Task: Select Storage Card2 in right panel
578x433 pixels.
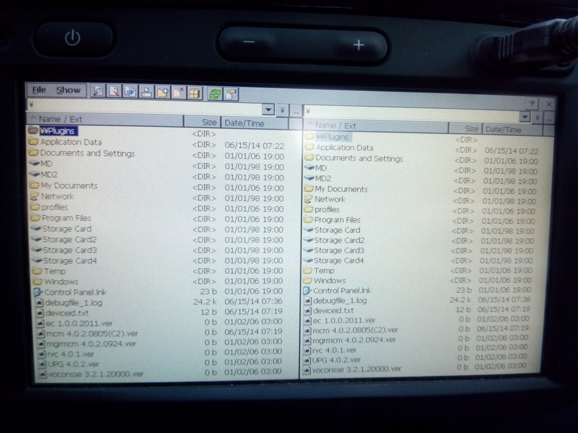Action: click(339, 240)
